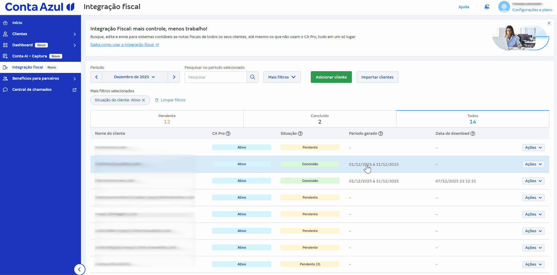Click the Adicionar cliente button
This screenshot has height=275, width=557.
click(331, 77)
